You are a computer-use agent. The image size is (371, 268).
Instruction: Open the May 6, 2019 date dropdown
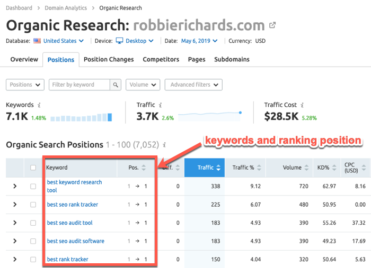click(199, 41)
